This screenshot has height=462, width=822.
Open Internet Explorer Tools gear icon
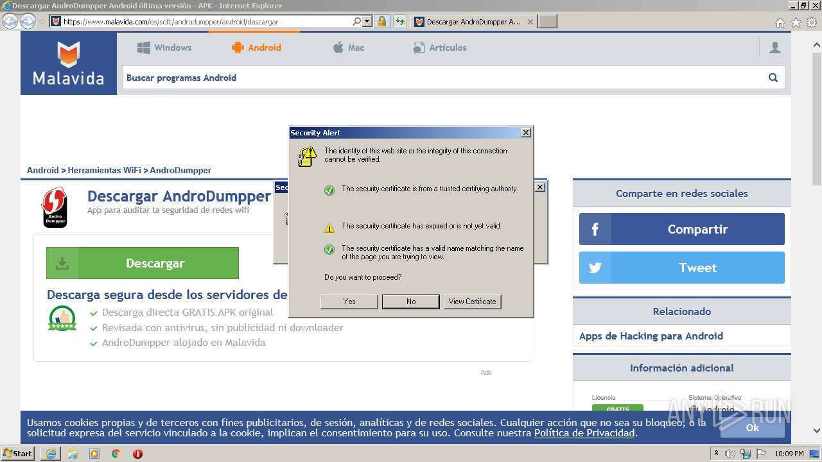812,22
